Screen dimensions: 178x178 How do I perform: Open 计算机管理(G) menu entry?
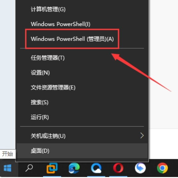pyautogui.click(x=82, y=9)
